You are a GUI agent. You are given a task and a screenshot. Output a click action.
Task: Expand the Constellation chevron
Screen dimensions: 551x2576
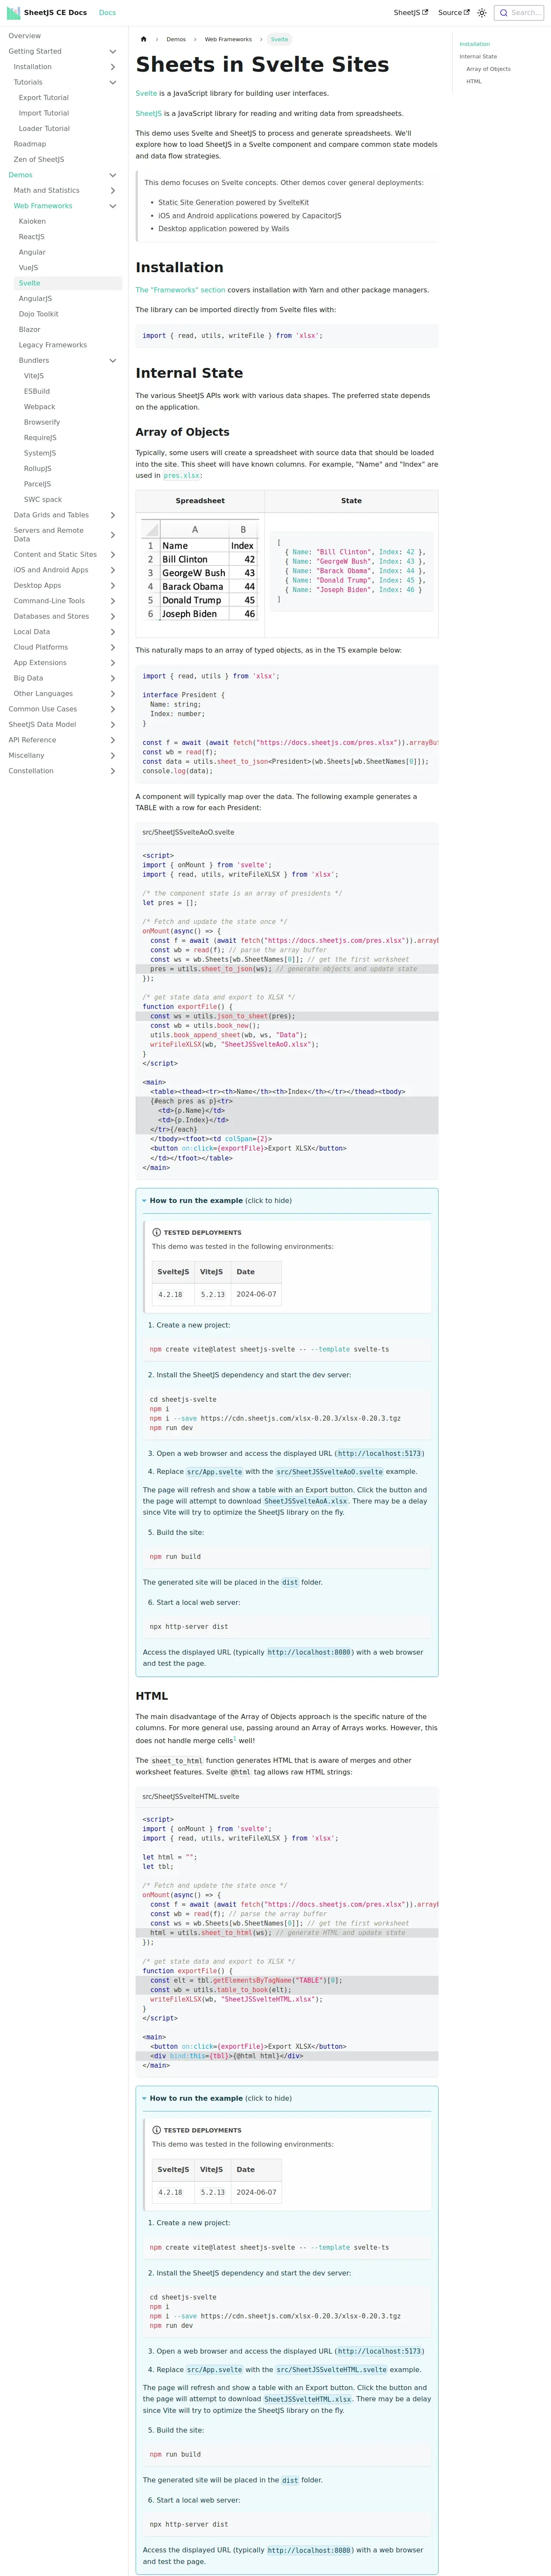(112, 771)
